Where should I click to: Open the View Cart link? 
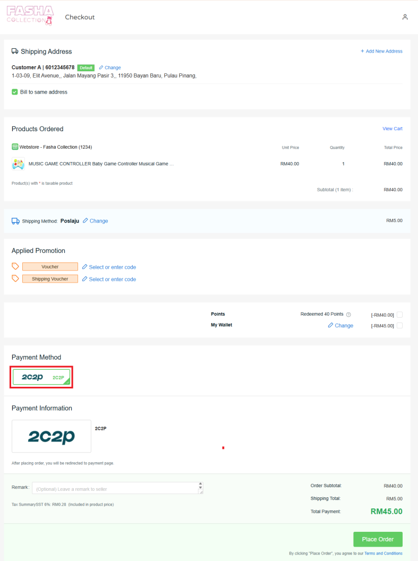(x=393, y=129)
